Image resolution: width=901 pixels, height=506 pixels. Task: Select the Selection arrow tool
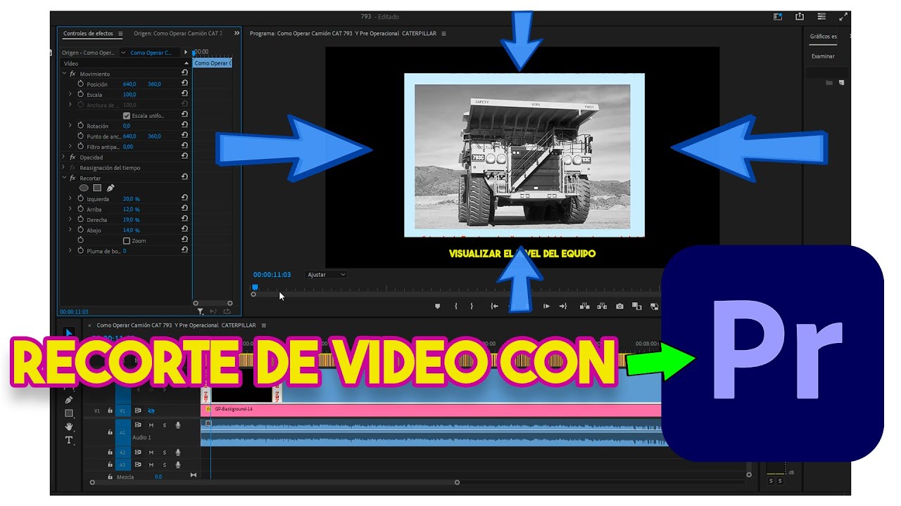pos(69,332)
